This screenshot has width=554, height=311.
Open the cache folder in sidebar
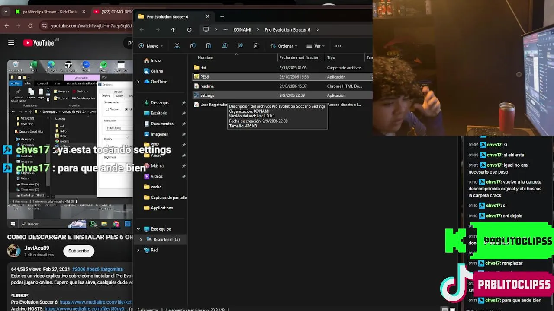coord(156,187)
